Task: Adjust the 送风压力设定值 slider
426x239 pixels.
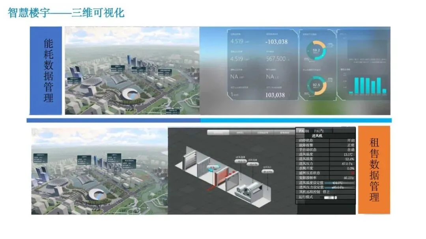Action: pos(340,187)
